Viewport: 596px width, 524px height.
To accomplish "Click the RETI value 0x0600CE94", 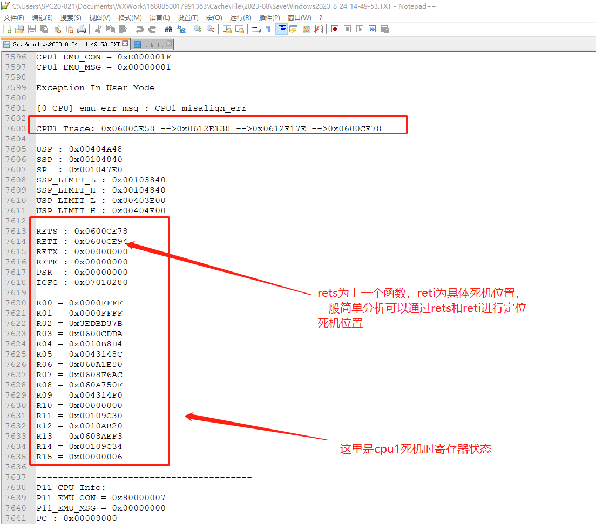I will [x=101, y=241].
